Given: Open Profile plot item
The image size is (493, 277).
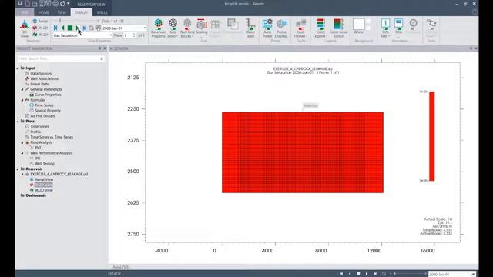Looking at the screenshot, I should [x=35, y=132].
